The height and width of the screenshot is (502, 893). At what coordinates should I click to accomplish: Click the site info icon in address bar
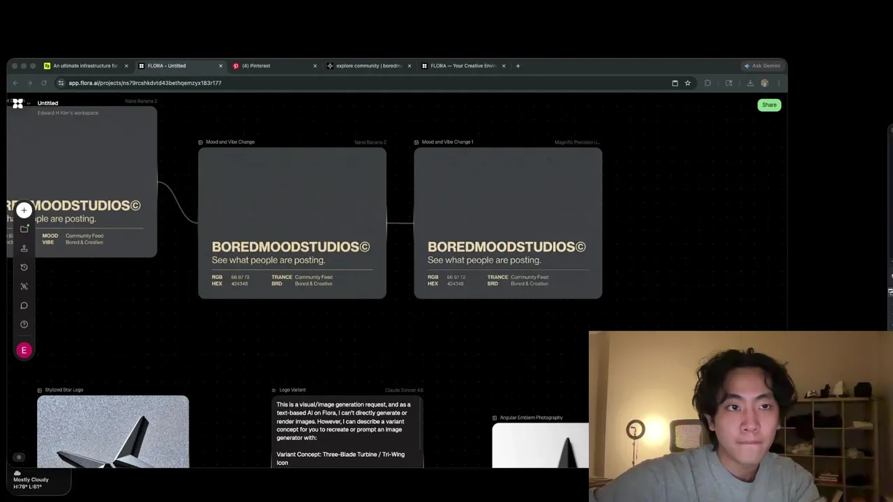(x=61, y=83)
